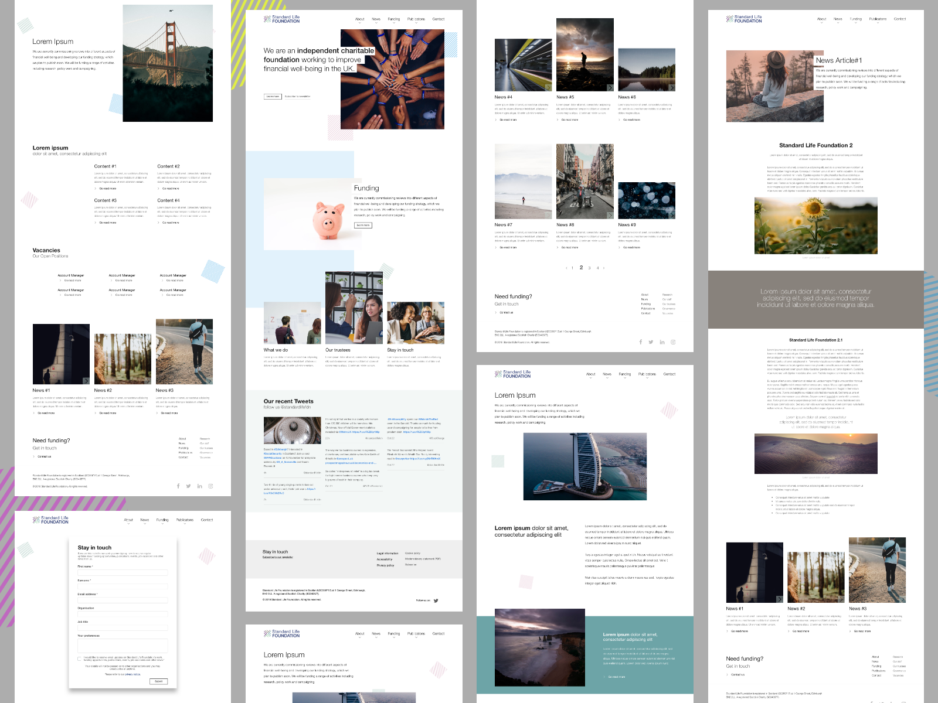938x703 pixels.
Task: Click the Twitter bird beside 'Follow us on'
Action: click(435, 601)
